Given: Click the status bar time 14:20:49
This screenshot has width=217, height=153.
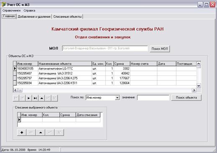Looking at the screenshot, I should click(44, 150).
